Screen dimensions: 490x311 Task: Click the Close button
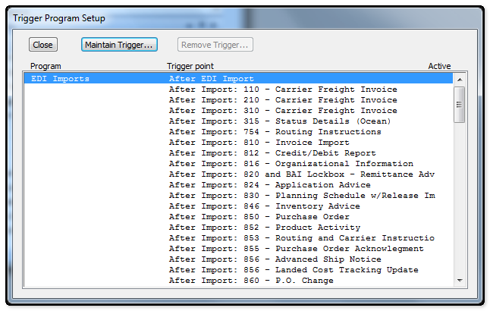pos(42,45)
